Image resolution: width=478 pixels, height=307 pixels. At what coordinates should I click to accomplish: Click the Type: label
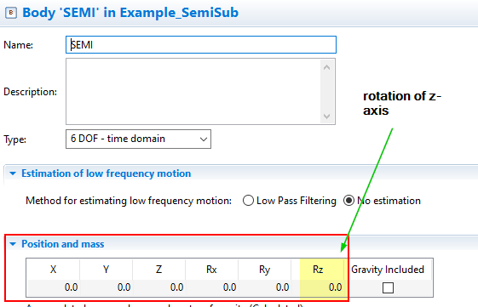(14, 139)
